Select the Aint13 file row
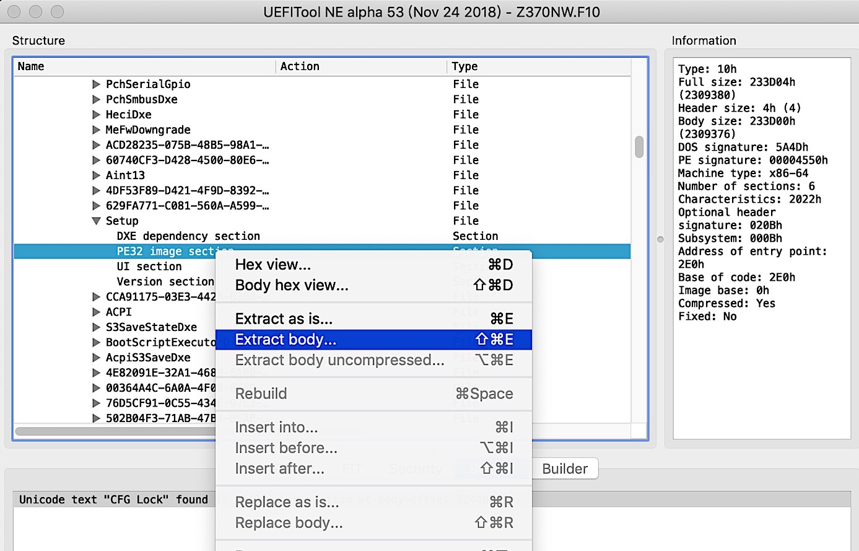 tap(322, 175)
